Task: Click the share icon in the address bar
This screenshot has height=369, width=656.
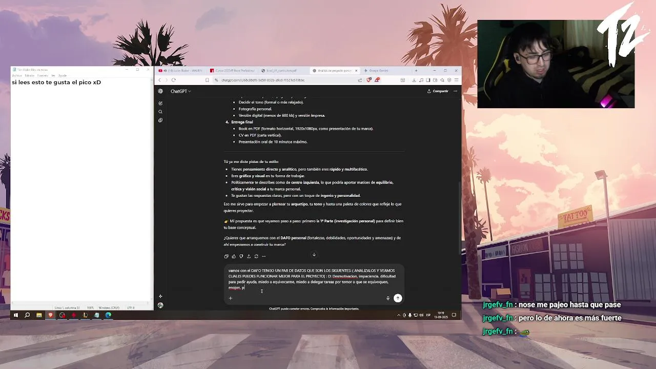Action: pyautogui.click(x=360, y=80)
